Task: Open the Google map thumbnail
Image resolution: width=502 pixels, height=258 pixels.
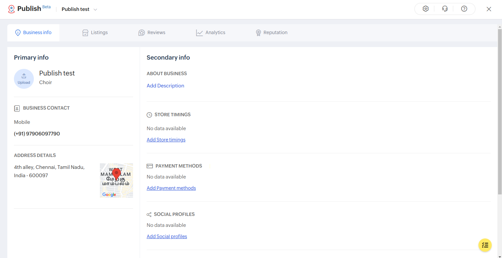Action: click(116, 181)
